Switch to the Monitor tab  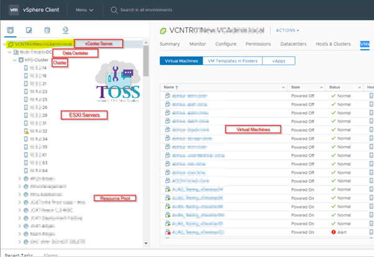point(198,44)
